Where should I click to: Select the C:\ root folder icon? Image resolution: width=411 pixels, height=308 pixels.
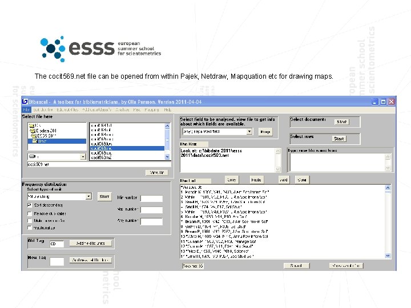point(31,125)
